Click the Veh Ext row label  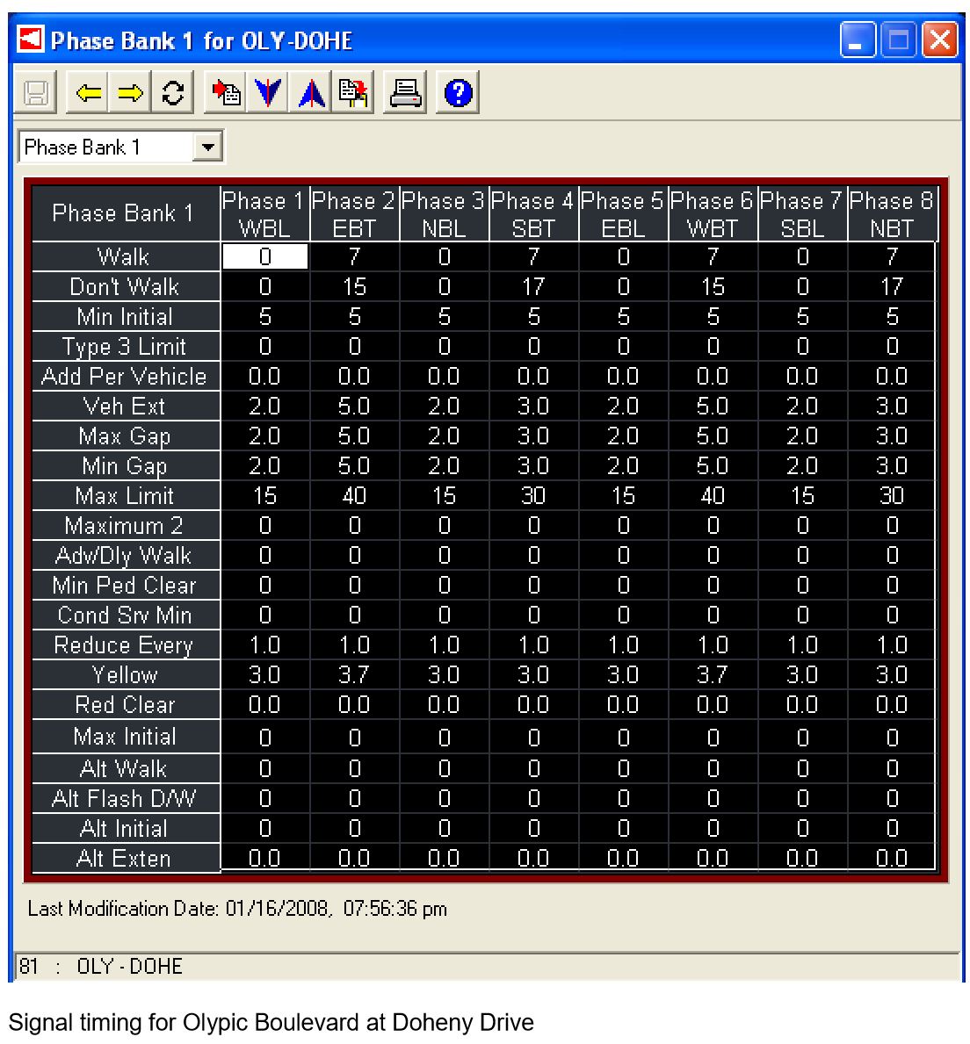pyautogui.click(x=126, y=407)
